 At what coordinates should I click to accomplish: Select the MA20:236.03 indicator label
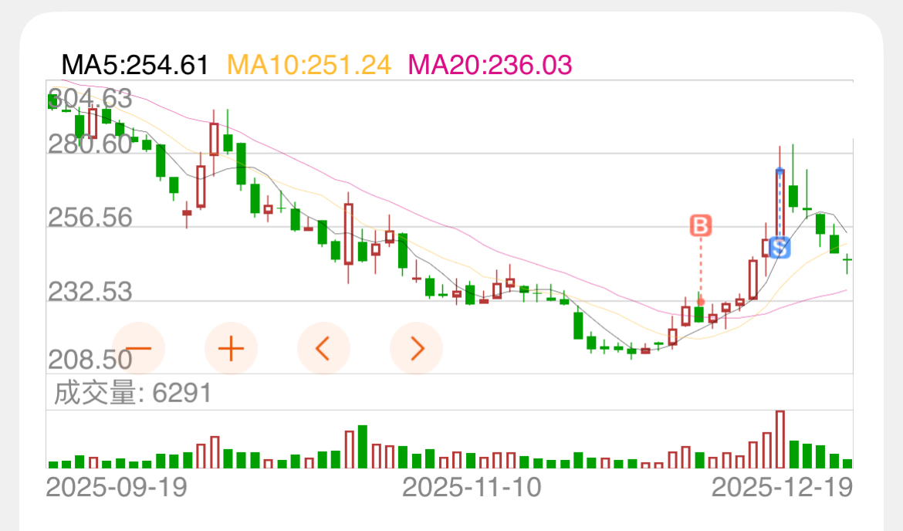[490, 65]
